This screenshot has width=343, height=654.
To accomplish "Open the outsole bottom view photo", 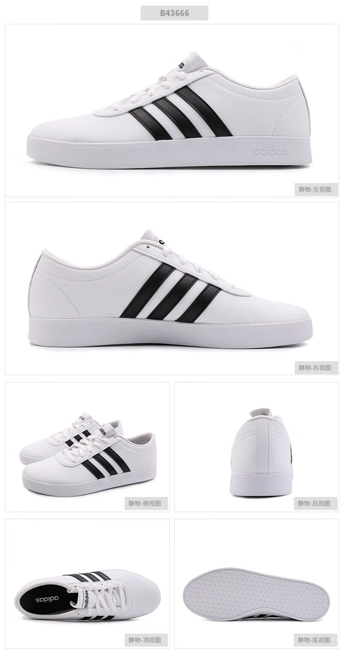I will (x=256, y=583).
